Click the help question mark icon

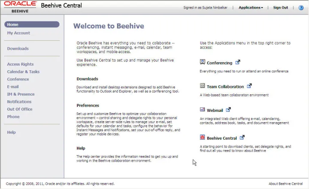[301, 8]
